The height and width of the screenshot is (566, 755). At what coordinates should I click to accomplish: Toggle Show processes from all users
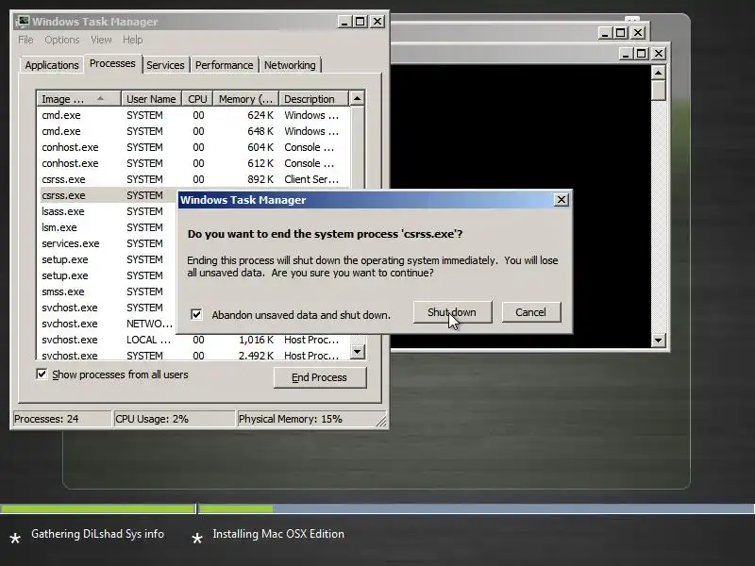click(x=42, y=374)
